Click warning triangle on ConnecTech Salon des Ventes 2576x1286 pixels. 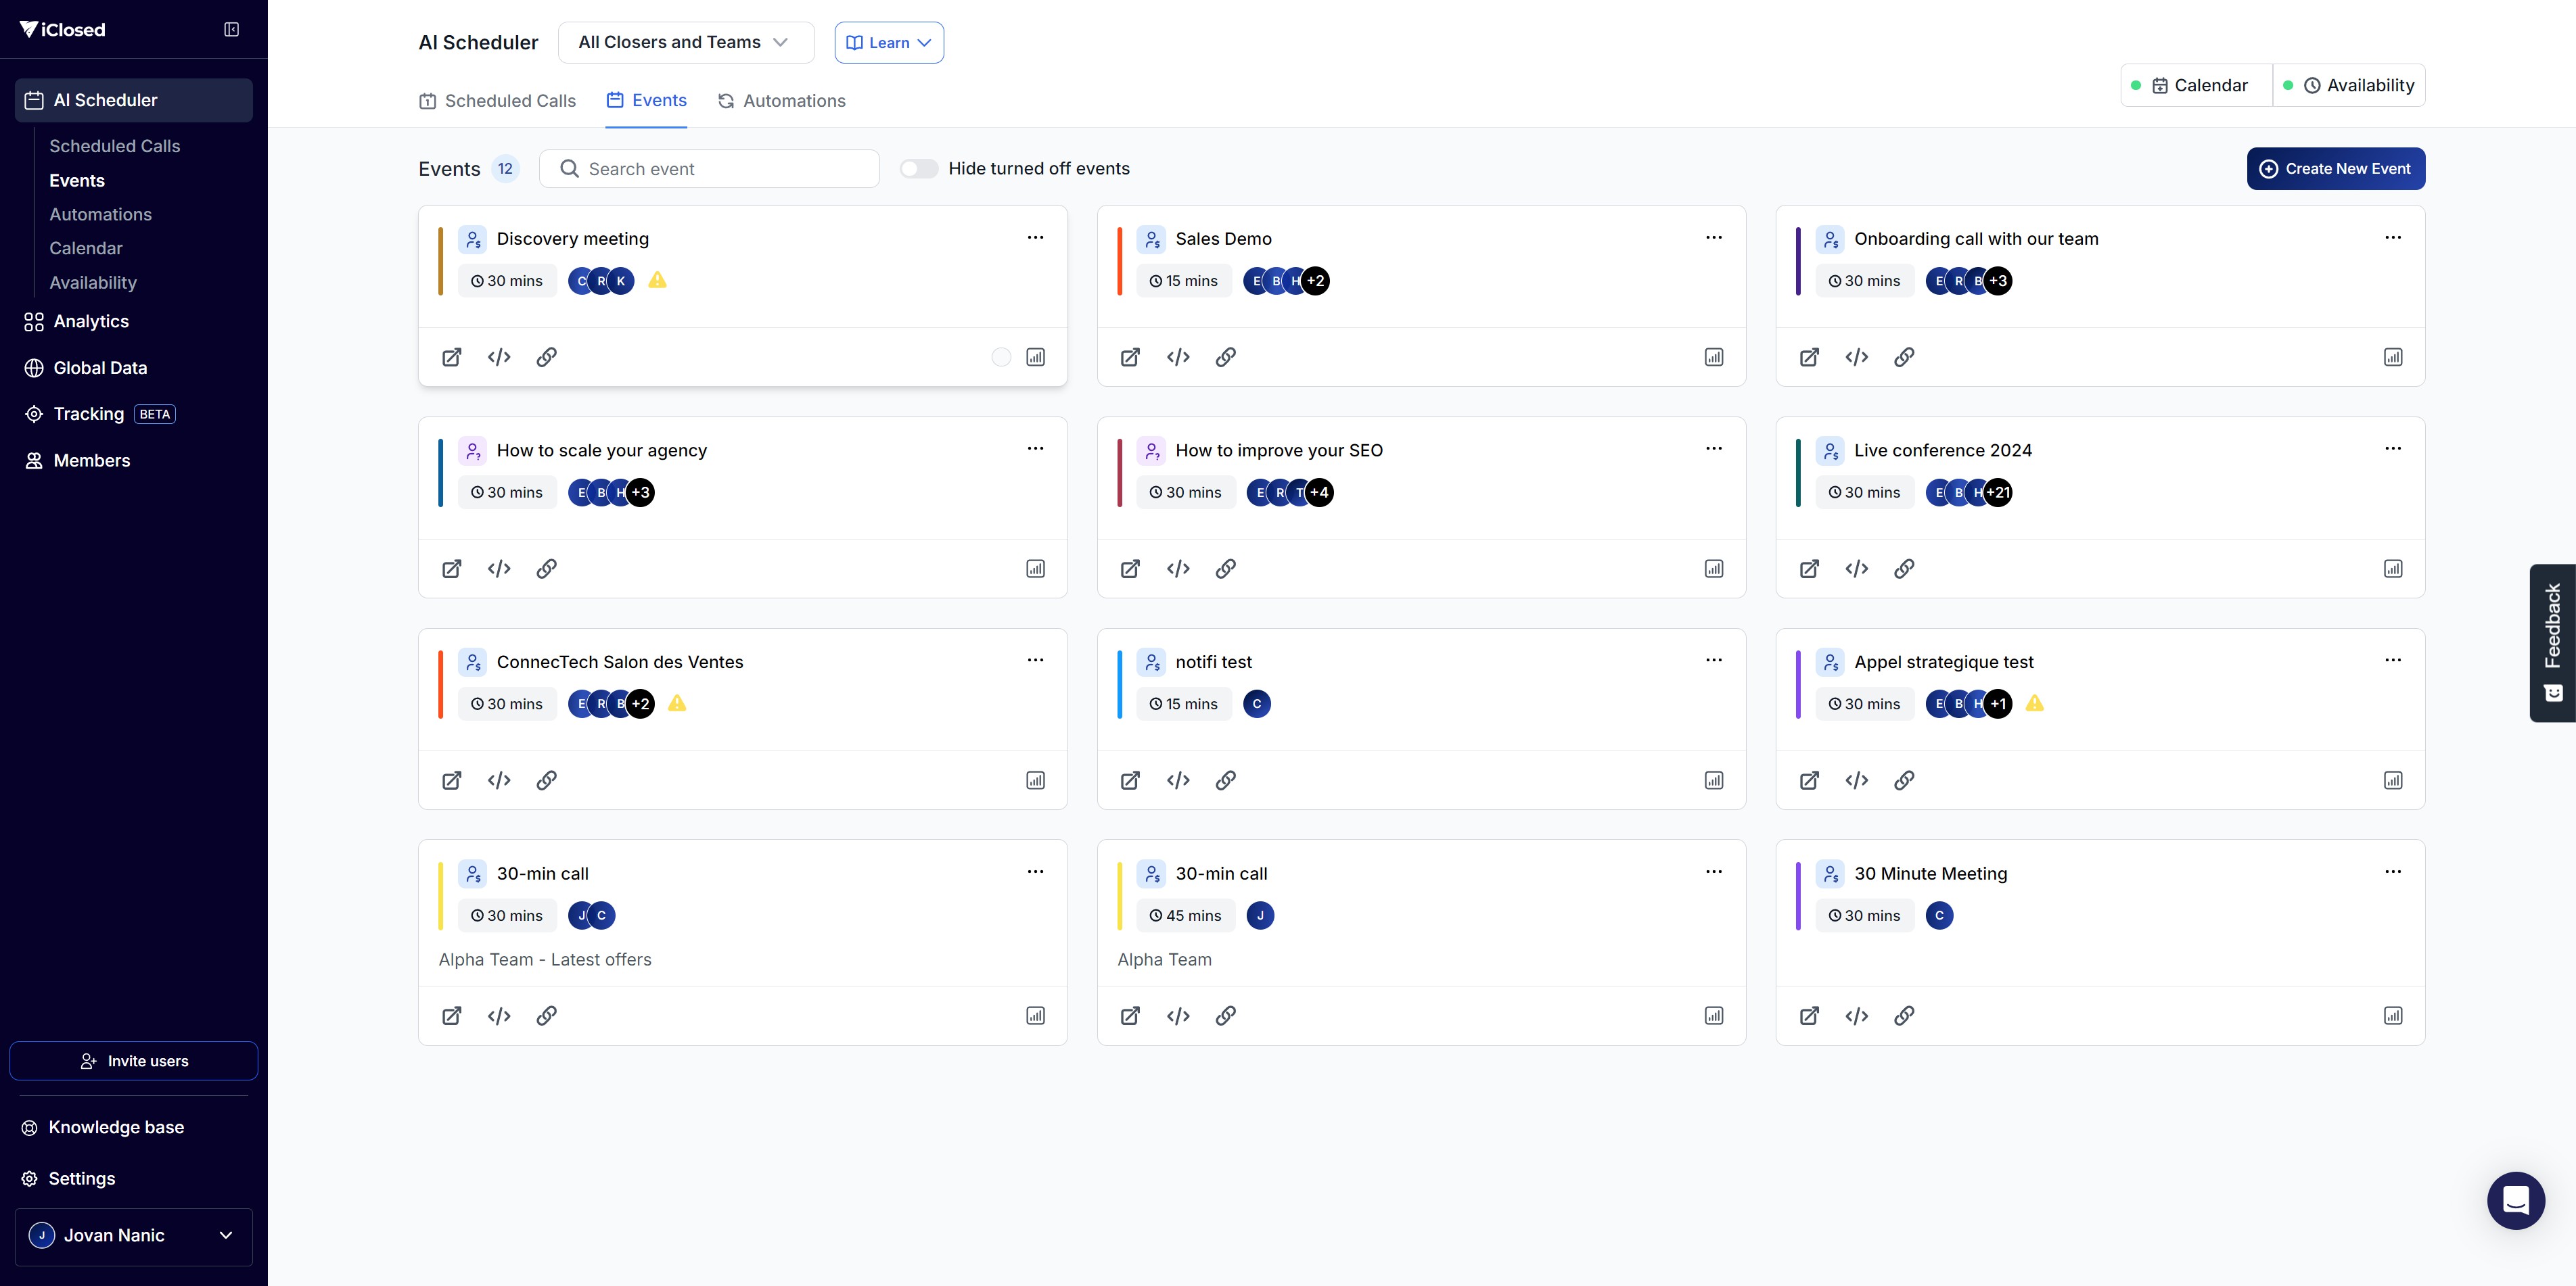point(677,703)
